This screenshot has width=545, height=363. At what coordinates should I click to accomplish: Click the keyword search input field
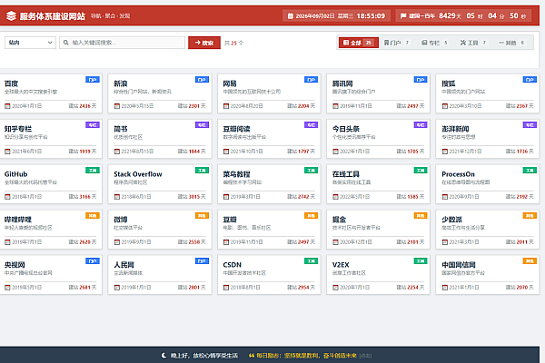tap(122, 43)
